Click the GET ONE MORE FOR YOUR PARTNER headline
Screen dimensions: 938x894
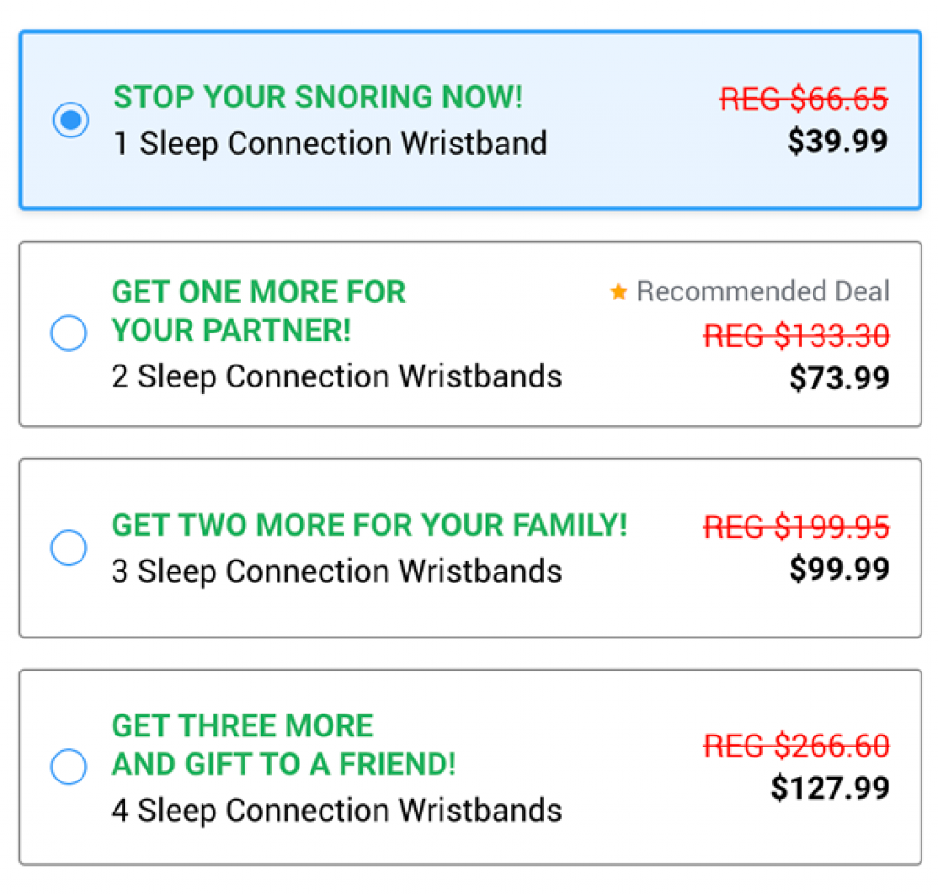258,311
